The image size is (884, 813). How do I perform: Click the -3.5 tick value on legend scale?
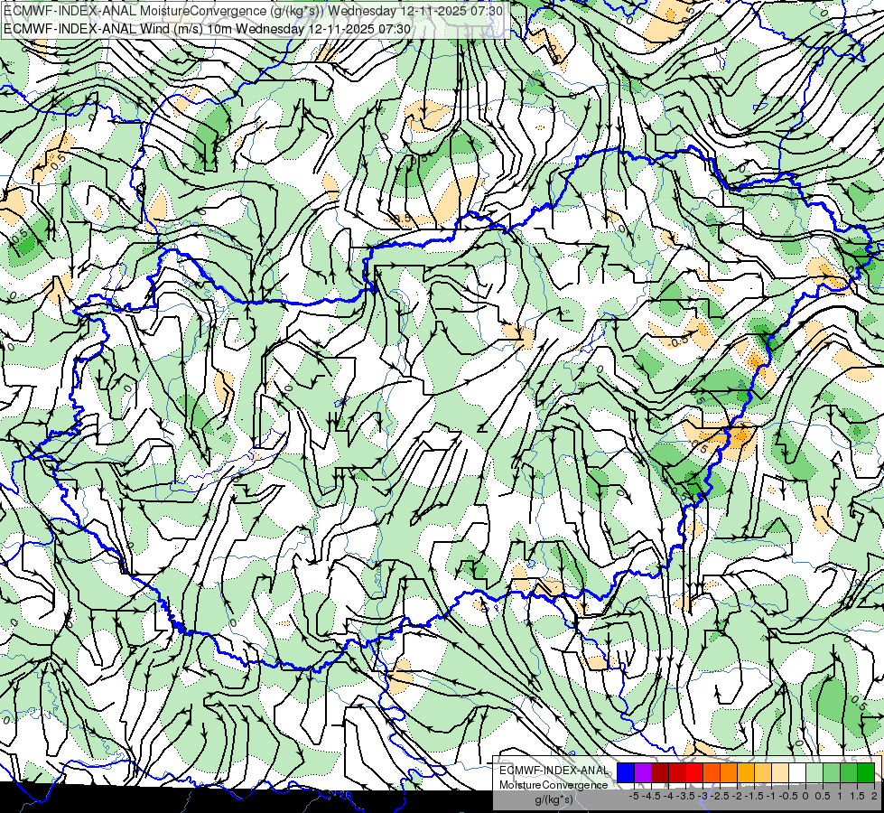(686, 796)
